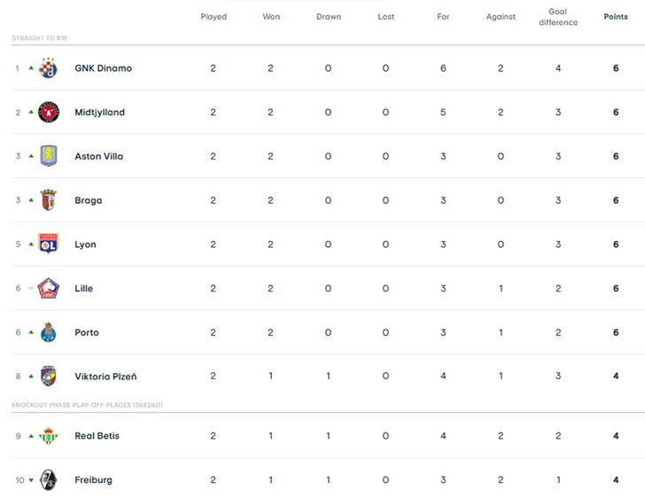
Task: Open the Freiburg team link
Action: tap(93, 479)
